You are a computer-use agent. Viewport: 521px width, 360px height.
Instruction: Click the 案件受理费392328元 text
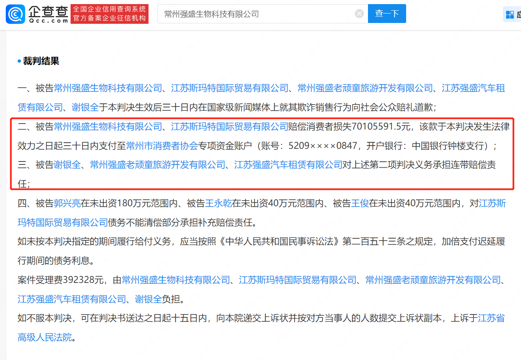60,280
